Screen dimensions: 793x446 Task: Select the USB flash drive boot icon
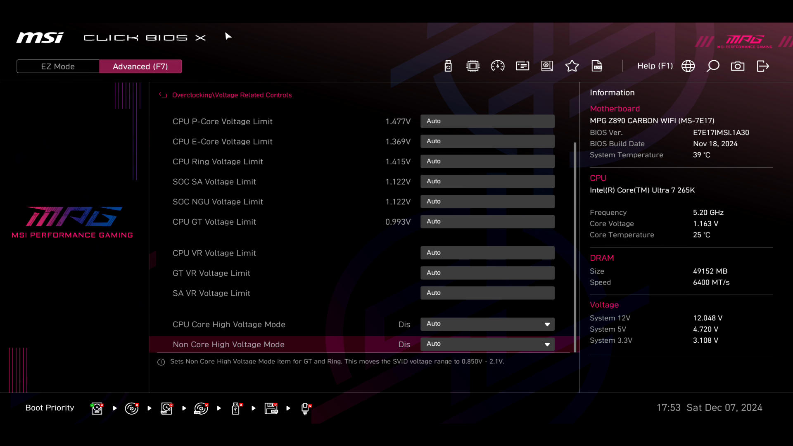[x=236, y=408]
